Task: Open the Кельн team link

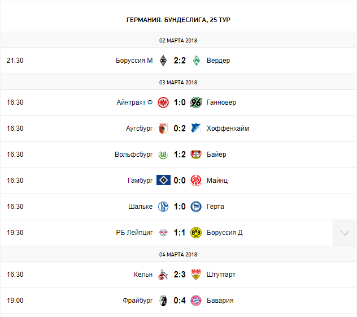Action: pos(143,275)
